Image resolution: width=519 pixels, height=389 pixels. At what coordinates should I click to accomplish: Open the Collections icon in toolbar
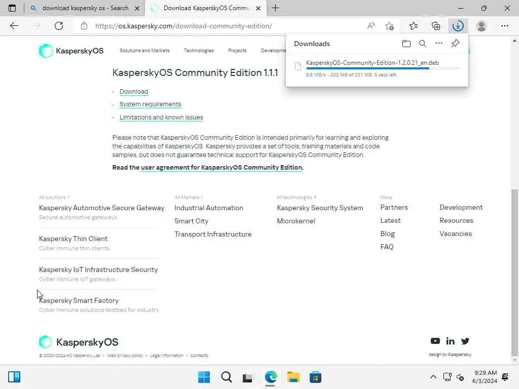click(436, 26)
